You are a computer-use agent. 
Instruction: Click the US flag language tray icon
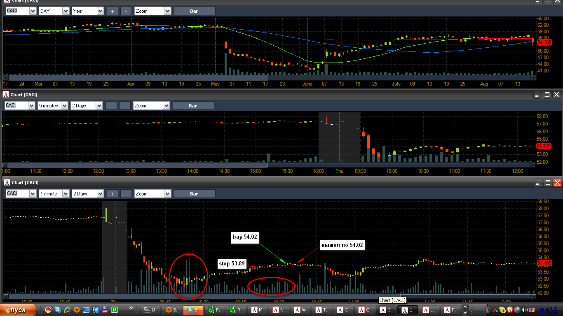(531, 310)
